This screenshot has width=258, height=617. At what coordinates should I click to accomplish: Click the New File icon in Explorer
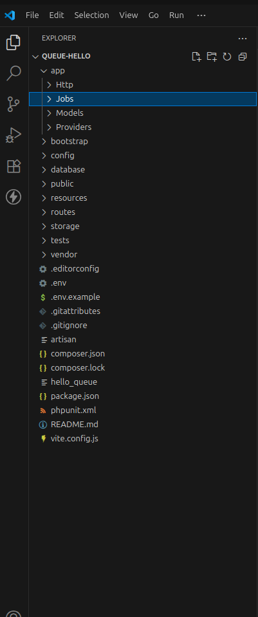tap(196, 57)
